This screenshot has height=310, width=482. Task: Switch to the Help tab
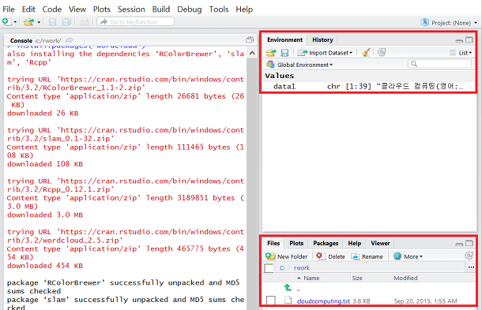tap(355, 243)
